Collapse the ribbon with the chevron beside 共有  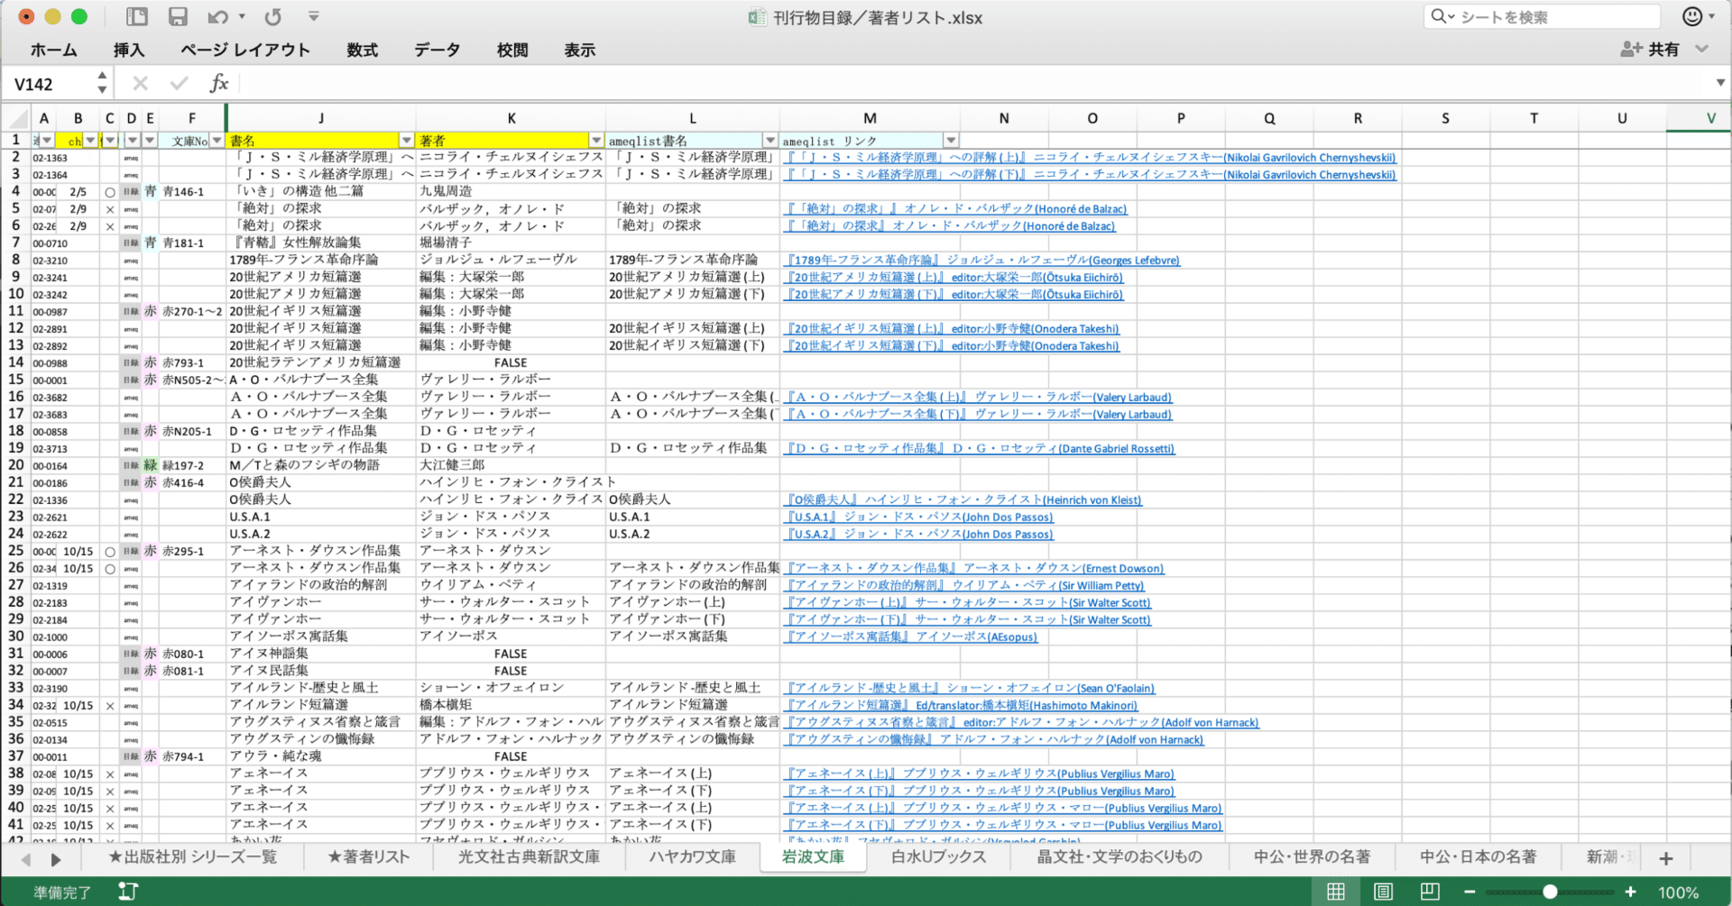tap(1702, 50)
